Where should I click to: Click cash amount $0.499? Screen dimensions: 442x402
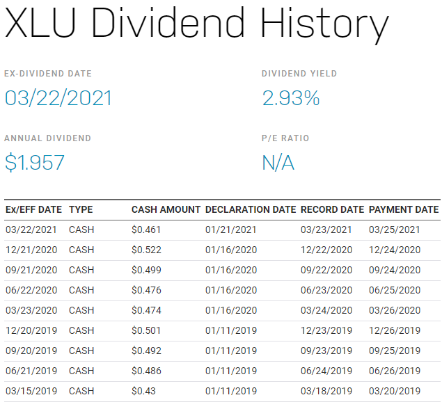pos(146,270)
